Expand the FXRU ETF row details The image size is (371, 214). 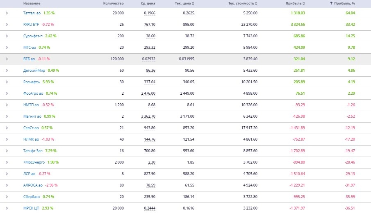tap(7, 25)
